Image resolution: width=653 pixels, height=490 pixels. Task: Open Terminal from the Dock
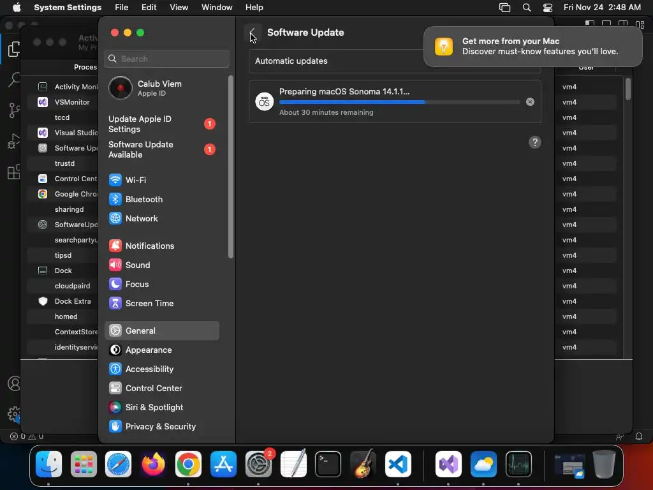coord(328,464)
